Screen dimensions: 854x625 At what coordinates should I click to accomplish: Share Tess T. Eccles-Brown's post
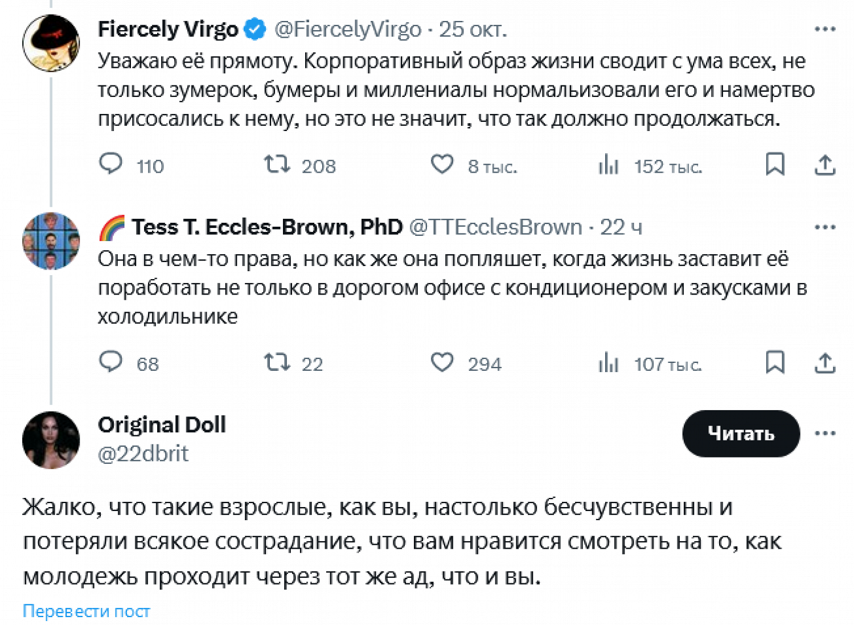(x=824, y=362)
